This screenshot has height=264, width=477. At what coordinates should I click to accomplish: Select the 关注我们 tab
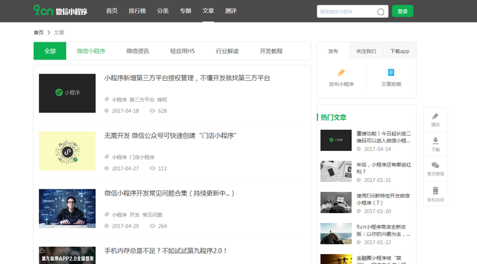tap(366, 51)
